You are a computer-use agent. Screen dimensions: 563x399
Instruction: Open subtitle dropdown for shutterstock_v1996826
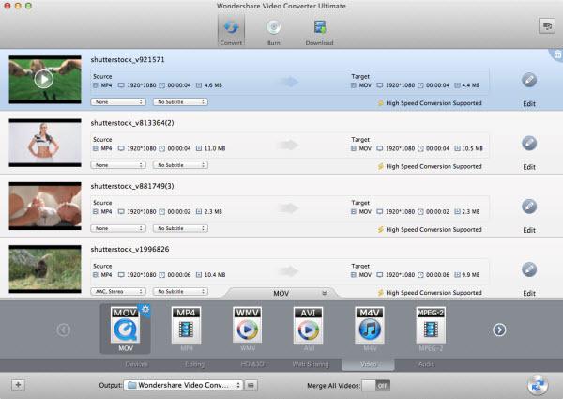click(x=180, y=292)
